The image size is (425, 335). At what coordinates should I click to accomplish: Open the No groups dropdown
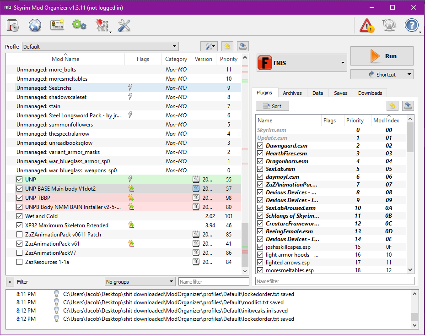(x=140, y=281)
